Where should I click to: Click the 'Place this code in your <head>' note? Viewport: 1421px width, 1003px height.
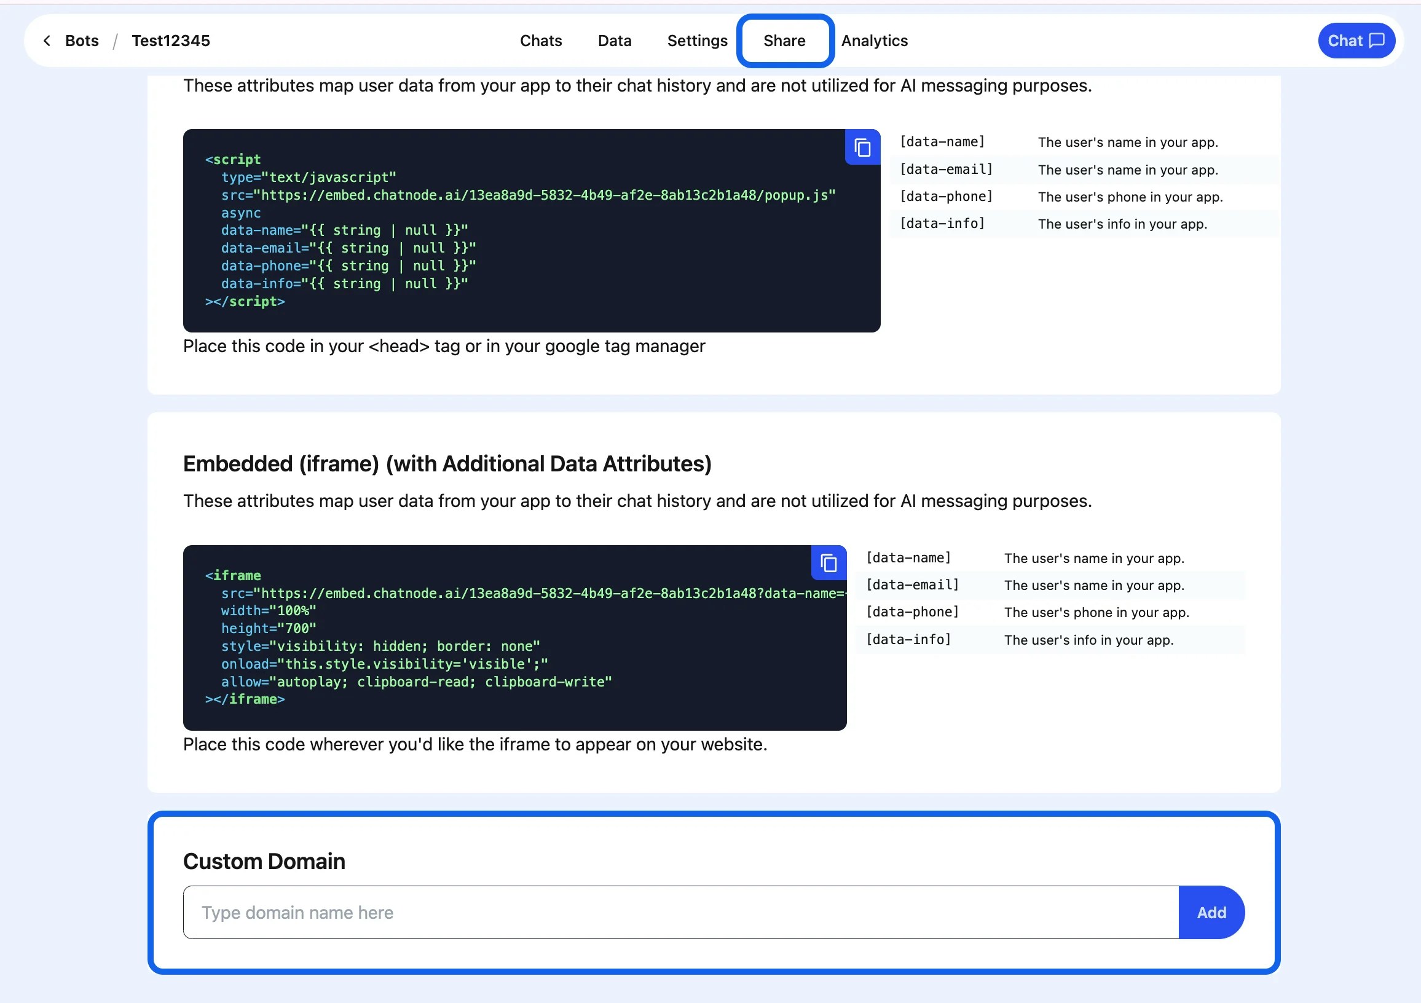(444, 346)
